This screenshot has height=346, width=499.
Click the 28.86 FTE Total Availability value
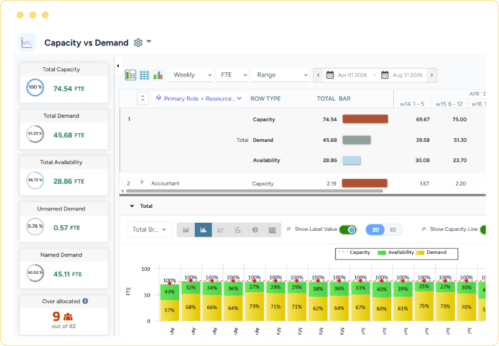click(68, 182)
